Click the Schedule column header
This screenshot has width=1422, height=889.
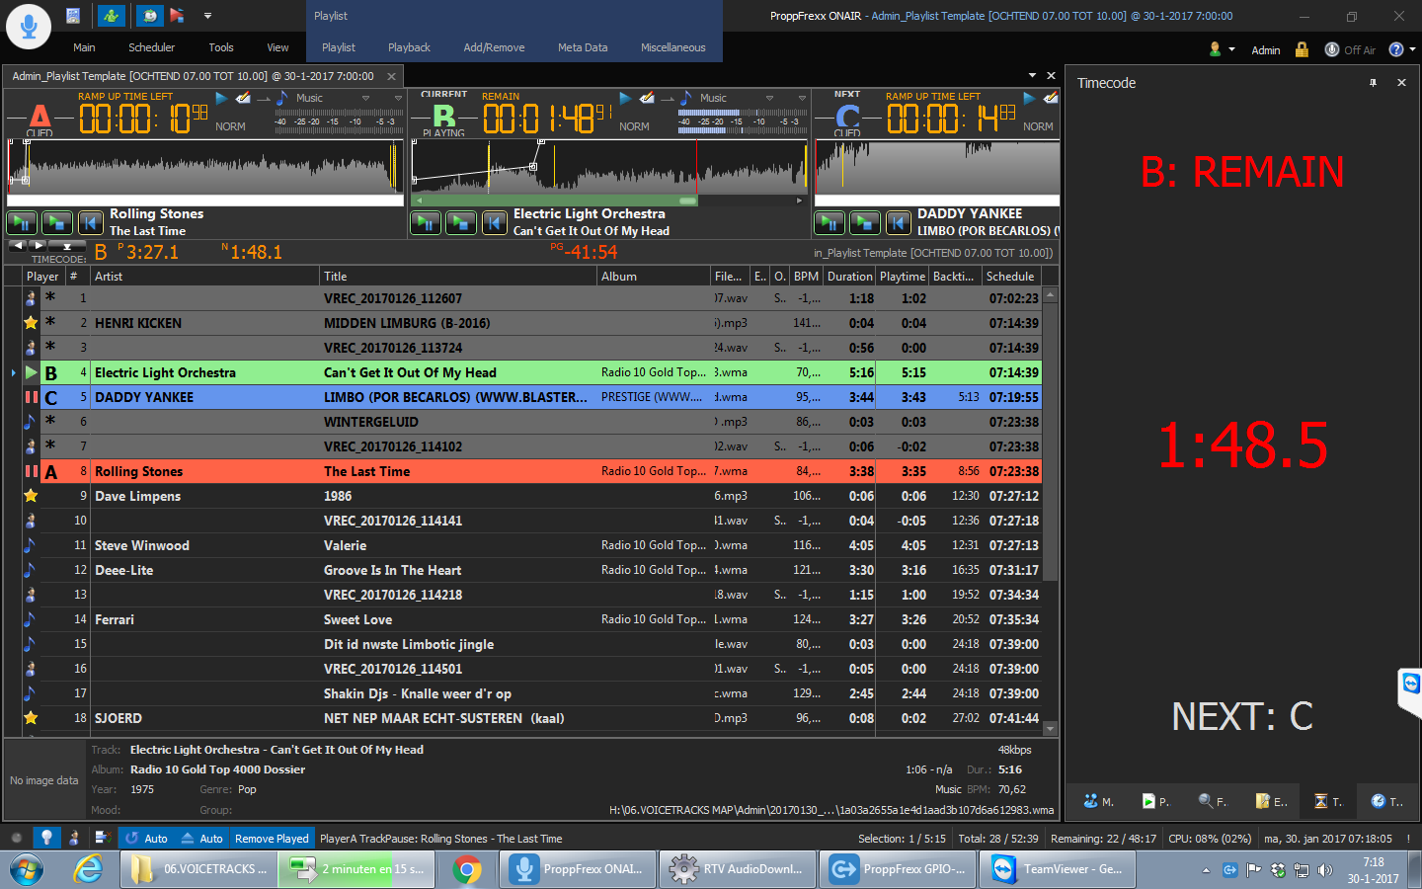click(x=1011, y=277)
